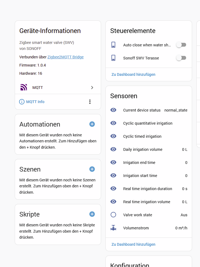Open the Real time irrigation duration row
The image size is (200, 267).
[x=149, y=189]
